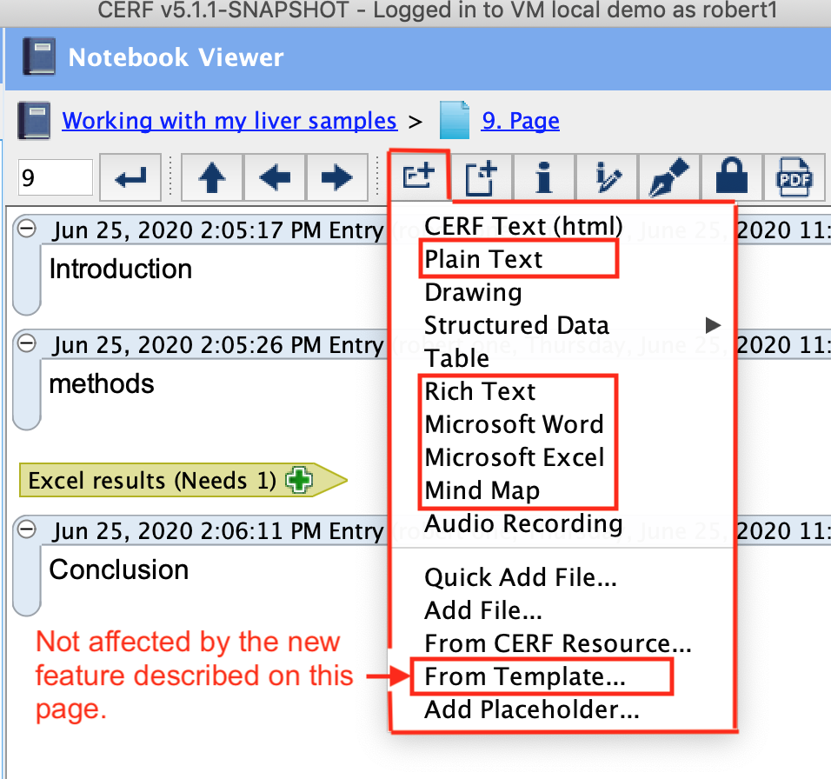Open page information with the i icon

(544, 178)
